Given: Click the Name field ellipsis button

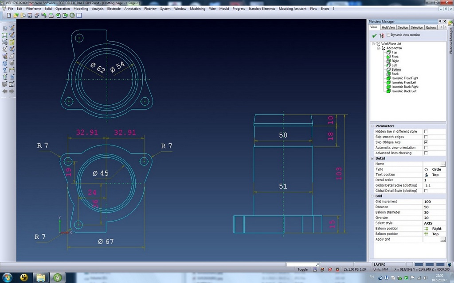Looking at the screenshot, I should coord(443,164).
